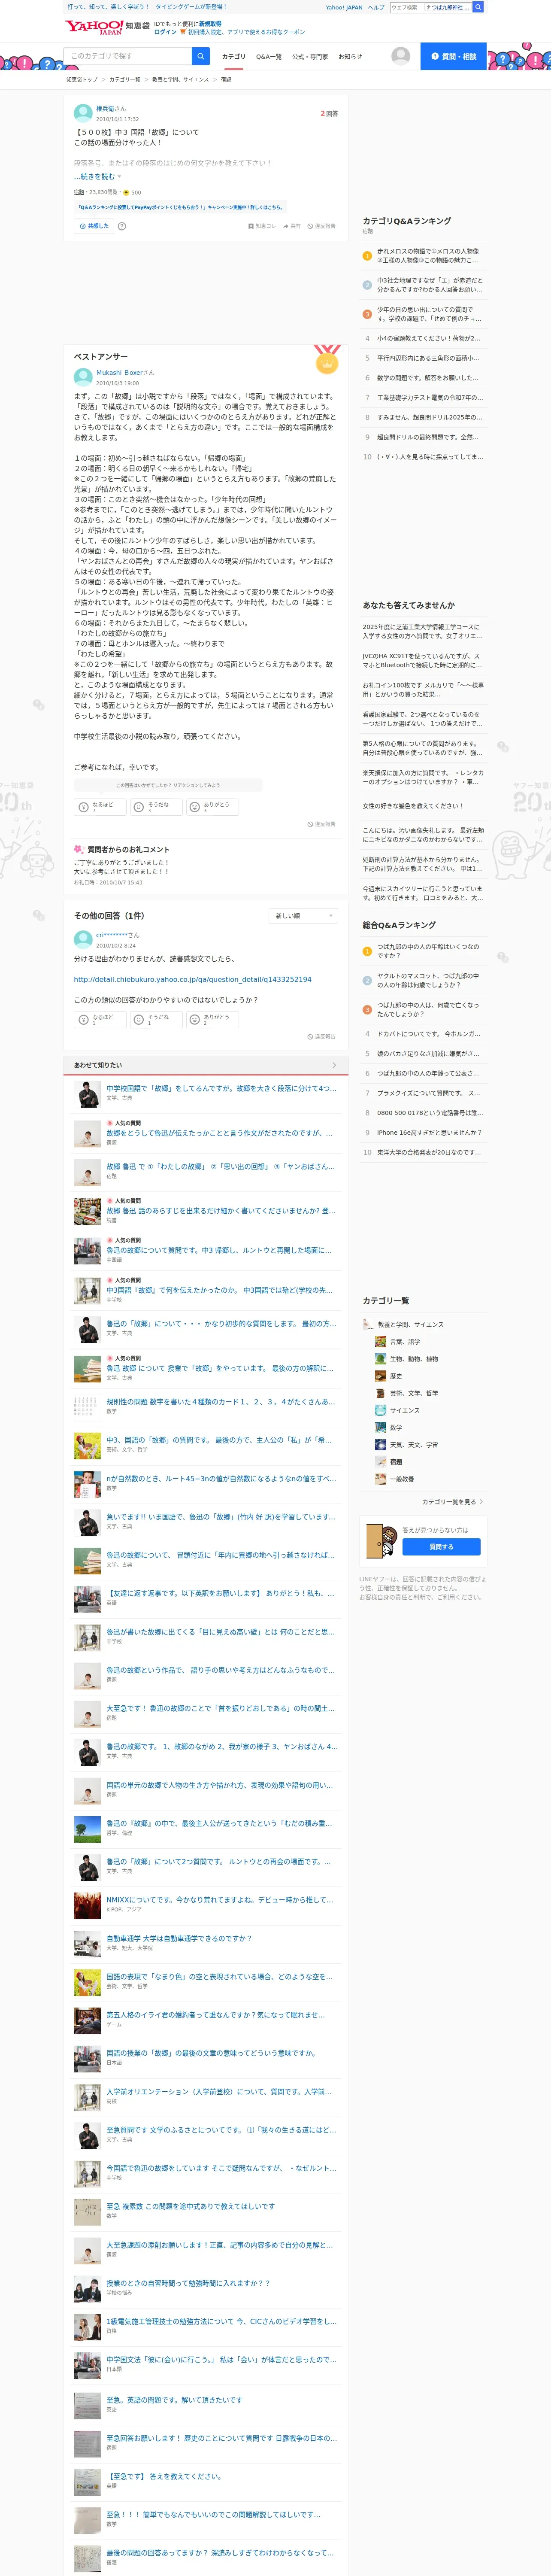Click the blue 質問する button in sidebar

tap(441, 1546)
